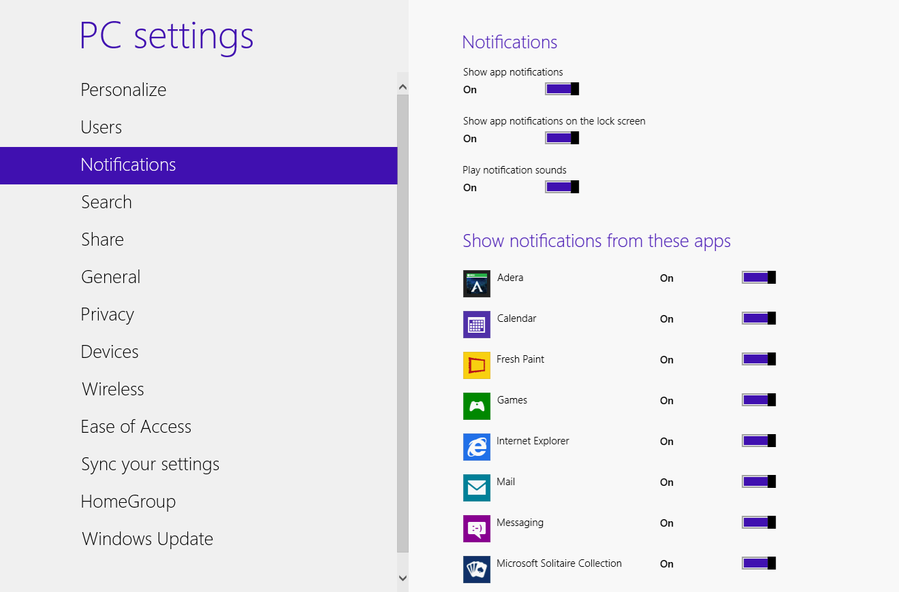
Task: Select Users in the settings list
Action: click(198, 127)
